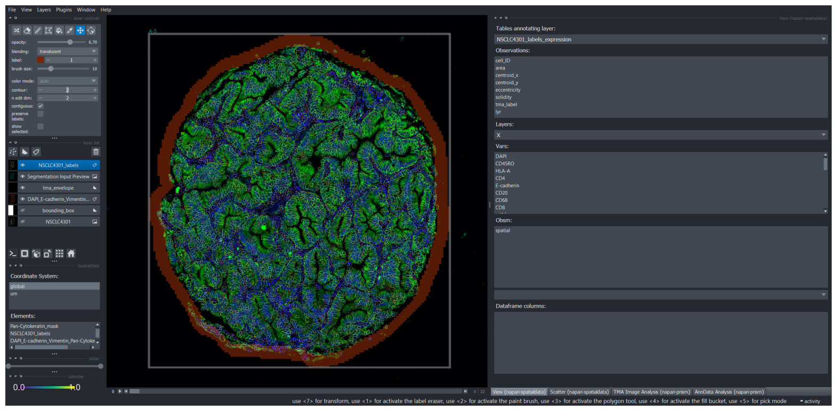
Task: Click the label color swatch
Action: click(x=41, y=60)
